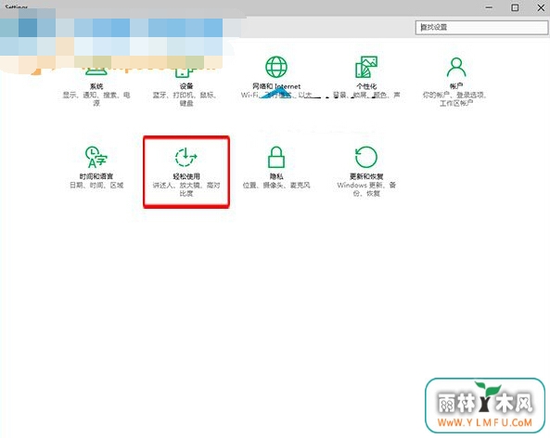This screenshot has height=438, width=550.
Task: Click the 隐私 label text
Action: pyautogui.click(x=276, y=176)
